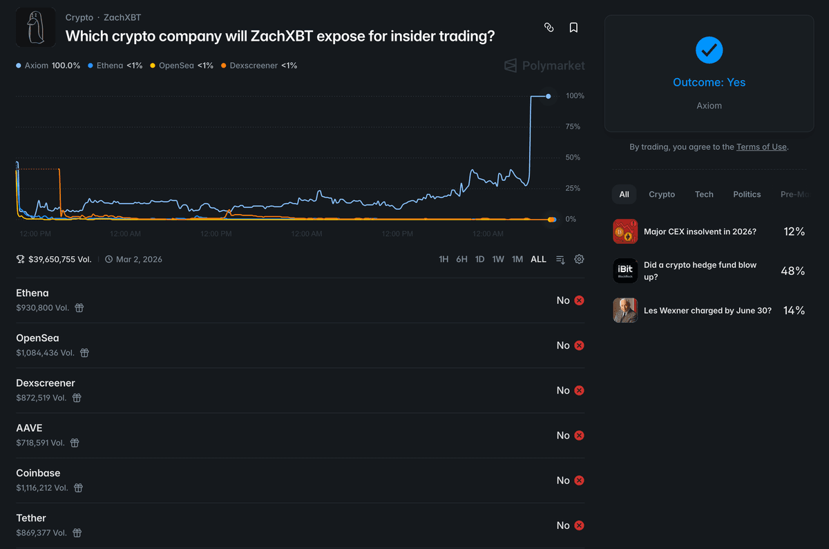Click the Polymarket watermark on the chart
The width and height of the screenshot is (829, 549).
544,66
